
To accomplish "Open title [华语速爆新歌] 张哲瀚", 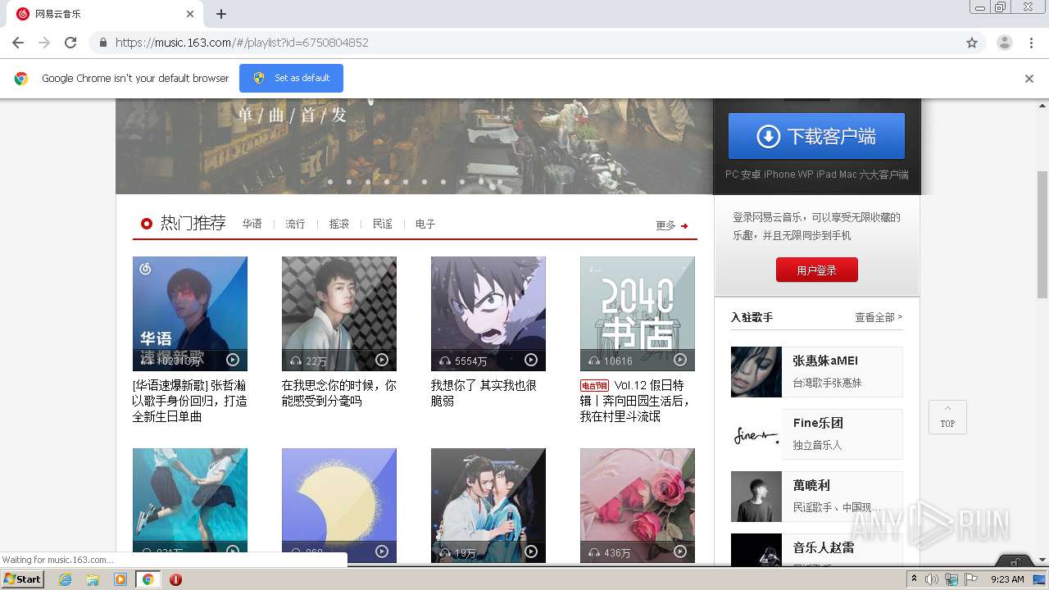I will coord(190,401).
